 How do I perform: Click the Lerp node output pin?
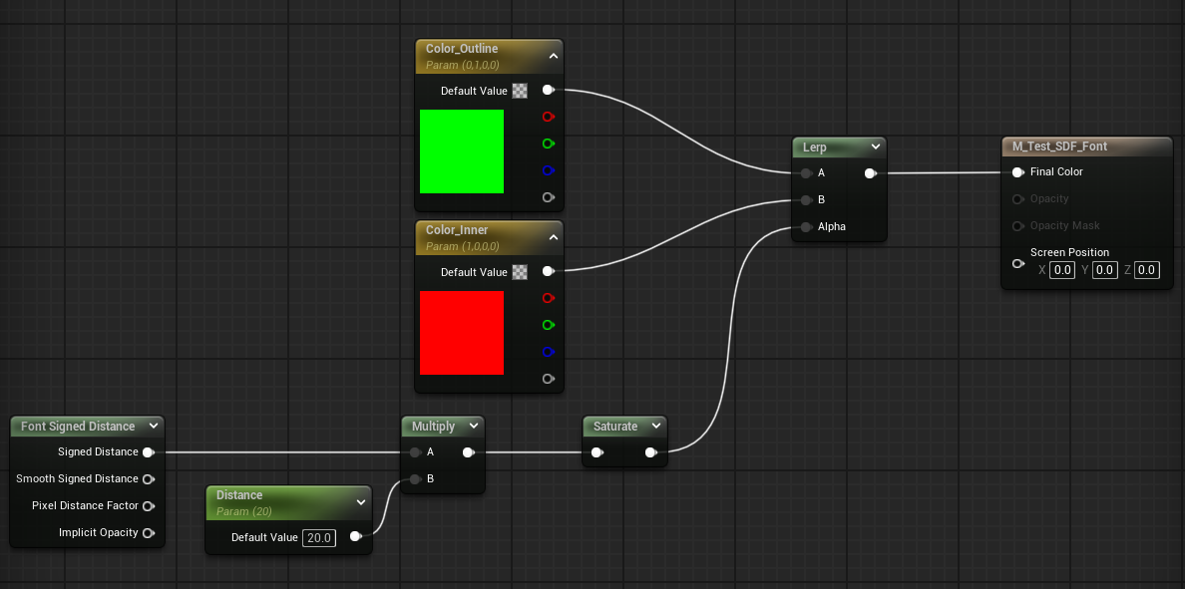pyautogui.click(x=870, y=173)
